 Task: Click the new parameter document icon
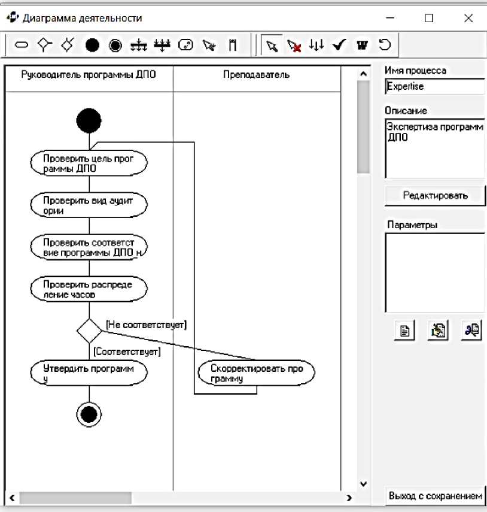[404, 331]
